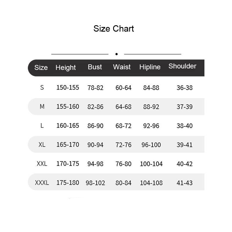Image resolution: width=232 pixels, height=232 pixels.
Task: Select the XXXL size row label
Action: click(42, 183)
